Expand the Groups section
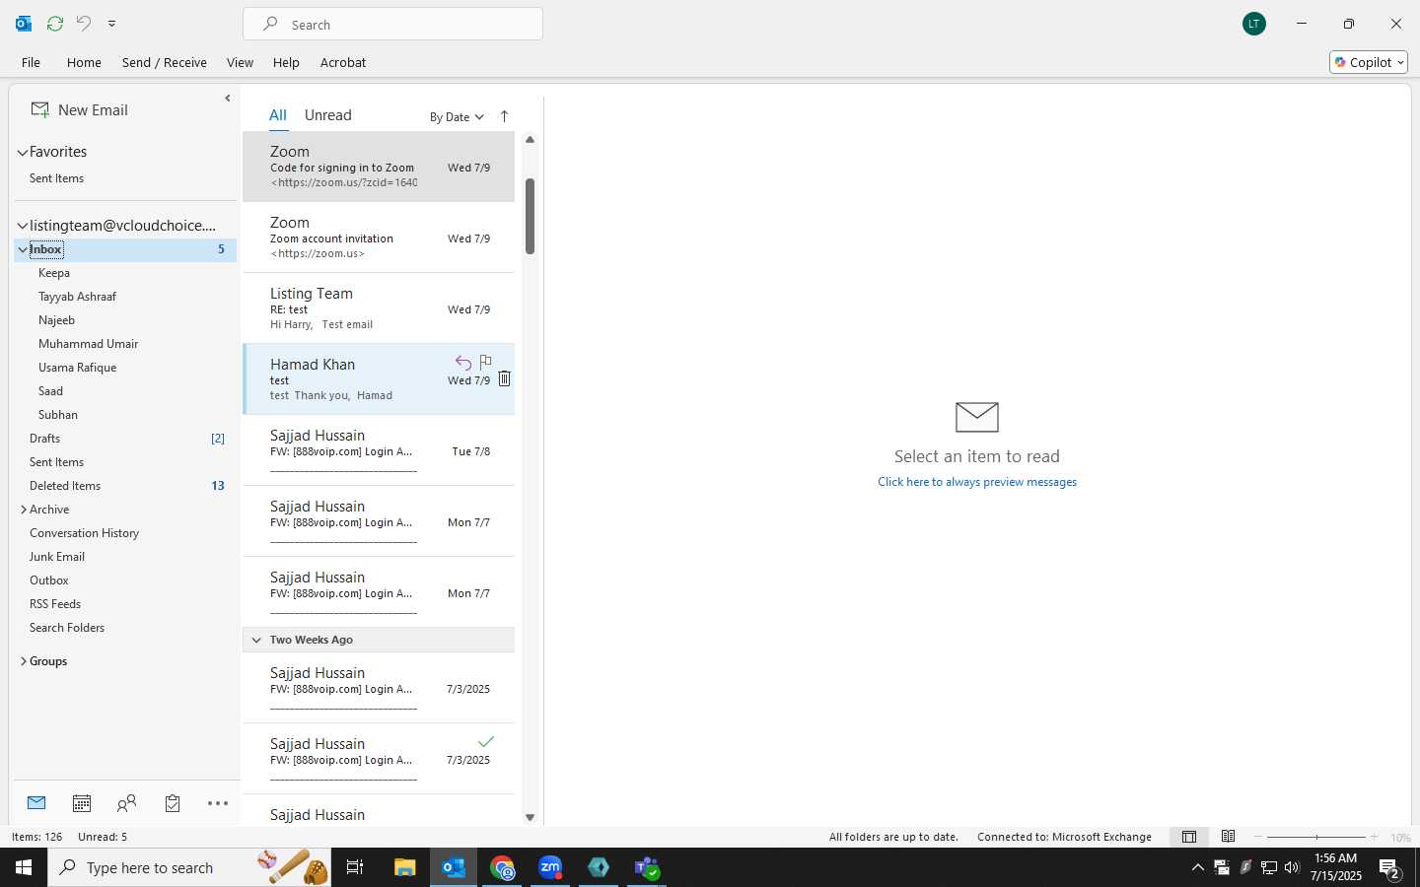The image size is (1420, 887). 23,661
